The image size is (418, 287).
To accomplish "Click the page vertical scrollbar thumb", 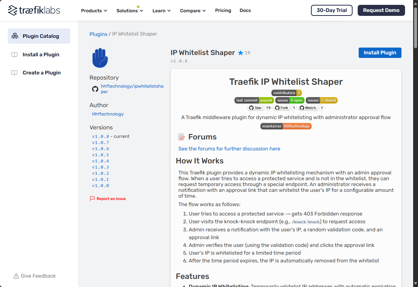I will [416, 28].
